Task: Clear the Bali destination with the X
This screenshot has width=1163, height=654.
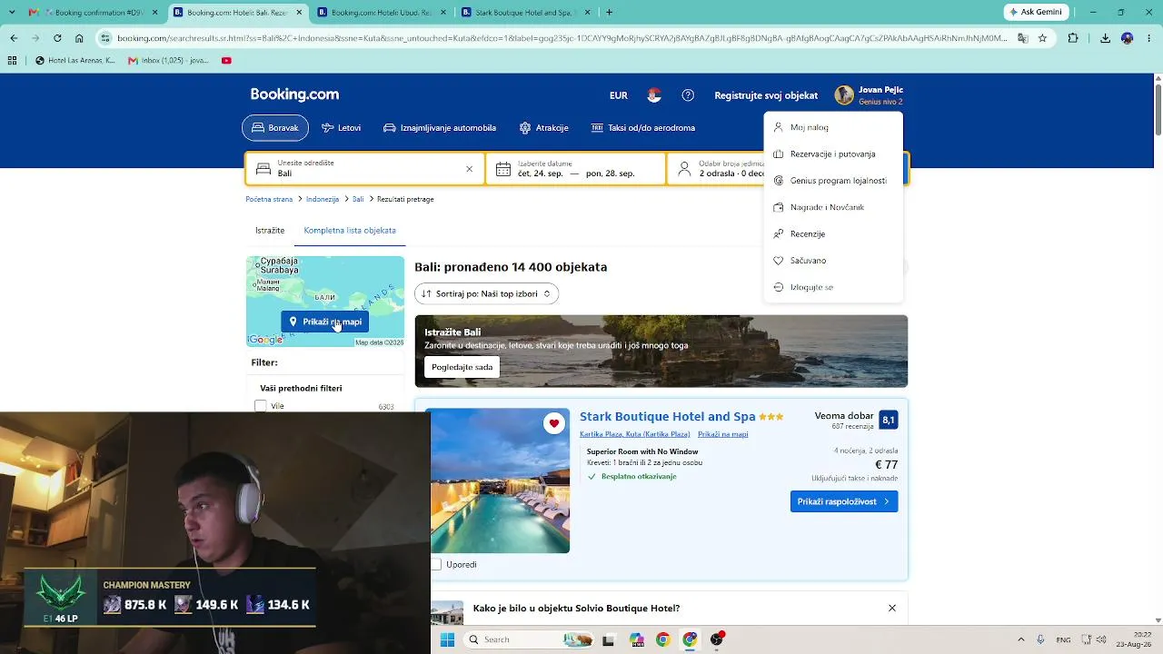Action: [x=469, y=169]
